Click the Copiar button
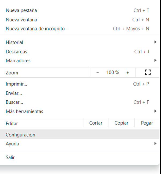This screenshot has width=161, height=174. (121, 123)
